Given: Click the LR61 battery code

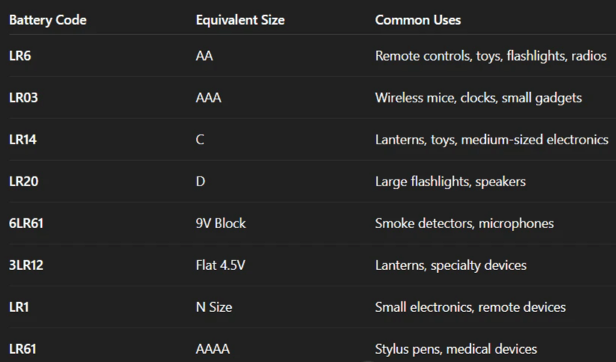Looking at the screenshot, I should coord(23,349).
